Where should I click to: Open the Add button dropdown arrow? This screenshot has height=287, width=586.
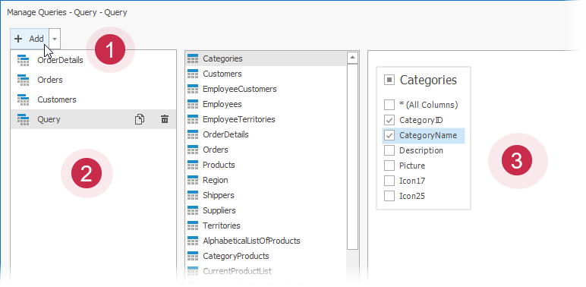tap(55, 39)
